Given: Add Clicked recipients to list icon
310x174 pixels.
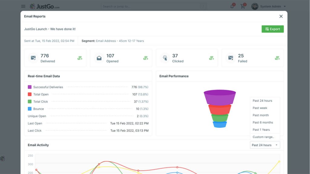Looking at the screenshot, I should 212,58.
